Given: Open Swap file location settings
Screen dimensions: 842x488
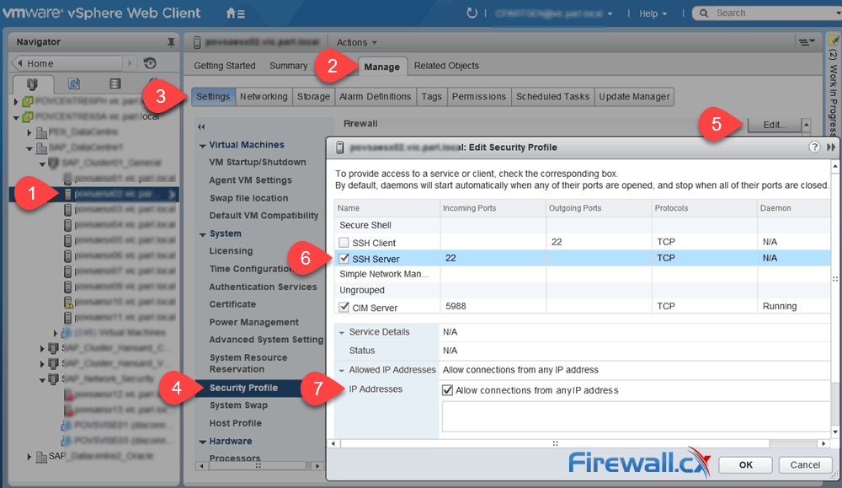Looking at the screenshot, I should pyautogui.click(x=248, y=198).
